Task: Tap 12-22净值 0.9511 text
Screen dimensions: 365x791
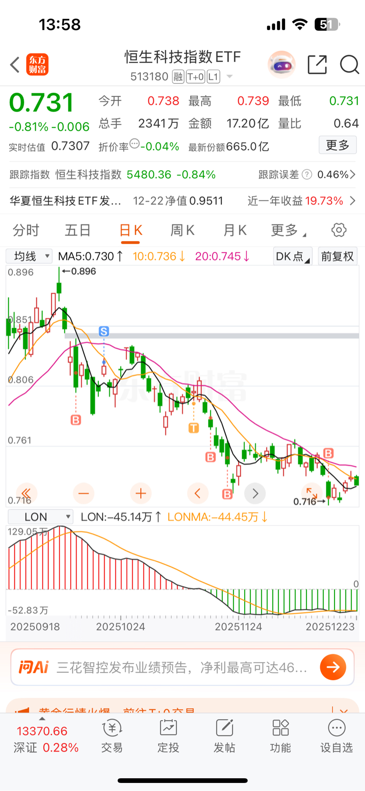Action: 178,201
